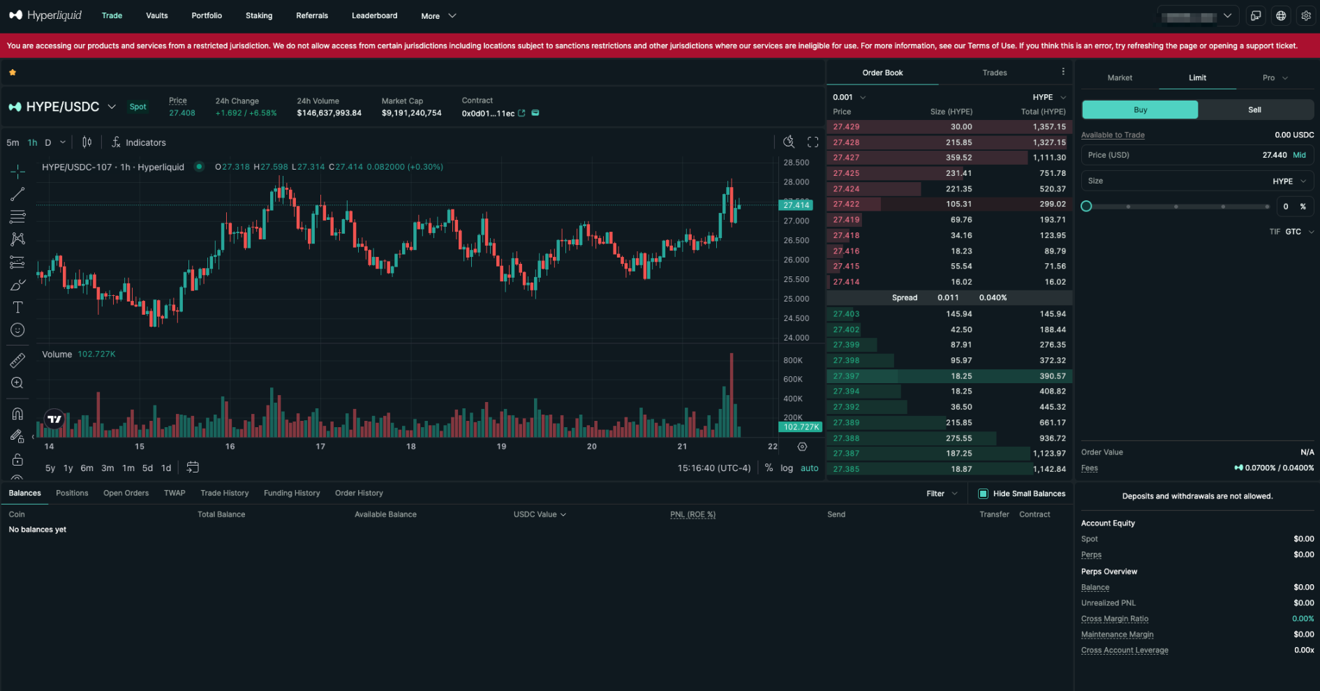Select the brush drawing tool

17,285
